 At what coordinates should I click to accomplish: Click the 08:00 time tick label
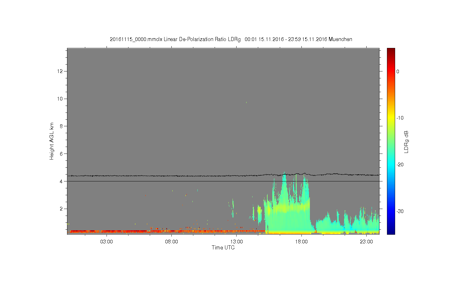coord(172,242)
